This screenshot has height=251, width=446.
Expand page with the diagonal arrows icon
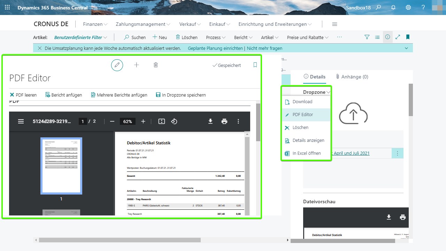398,37
